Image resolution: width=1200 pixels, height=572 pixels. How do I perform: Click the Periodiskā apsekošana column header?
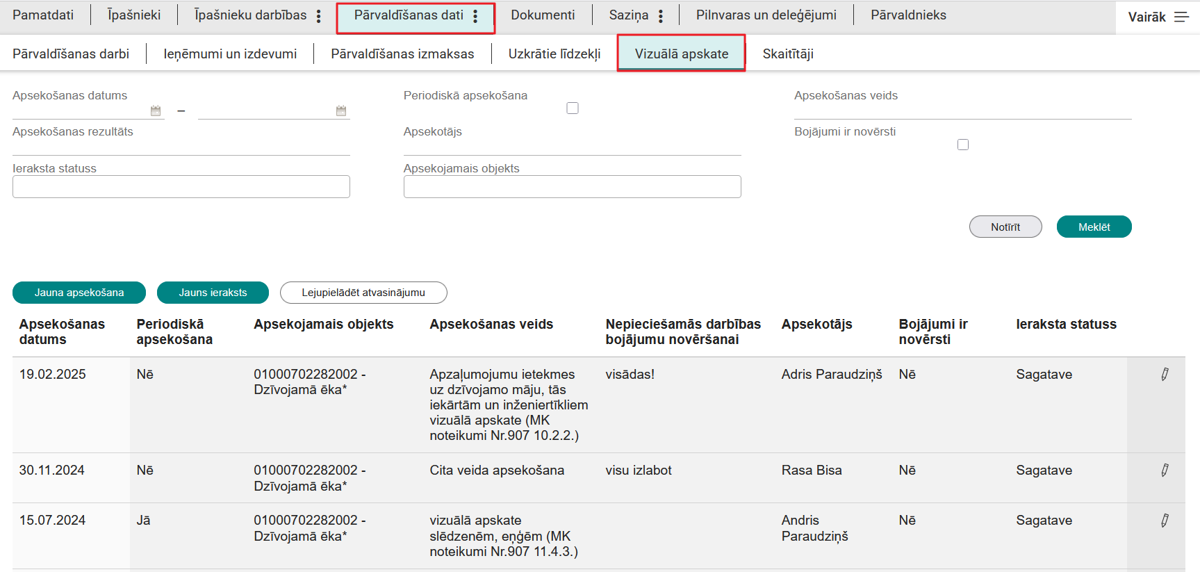coord(174,332)
